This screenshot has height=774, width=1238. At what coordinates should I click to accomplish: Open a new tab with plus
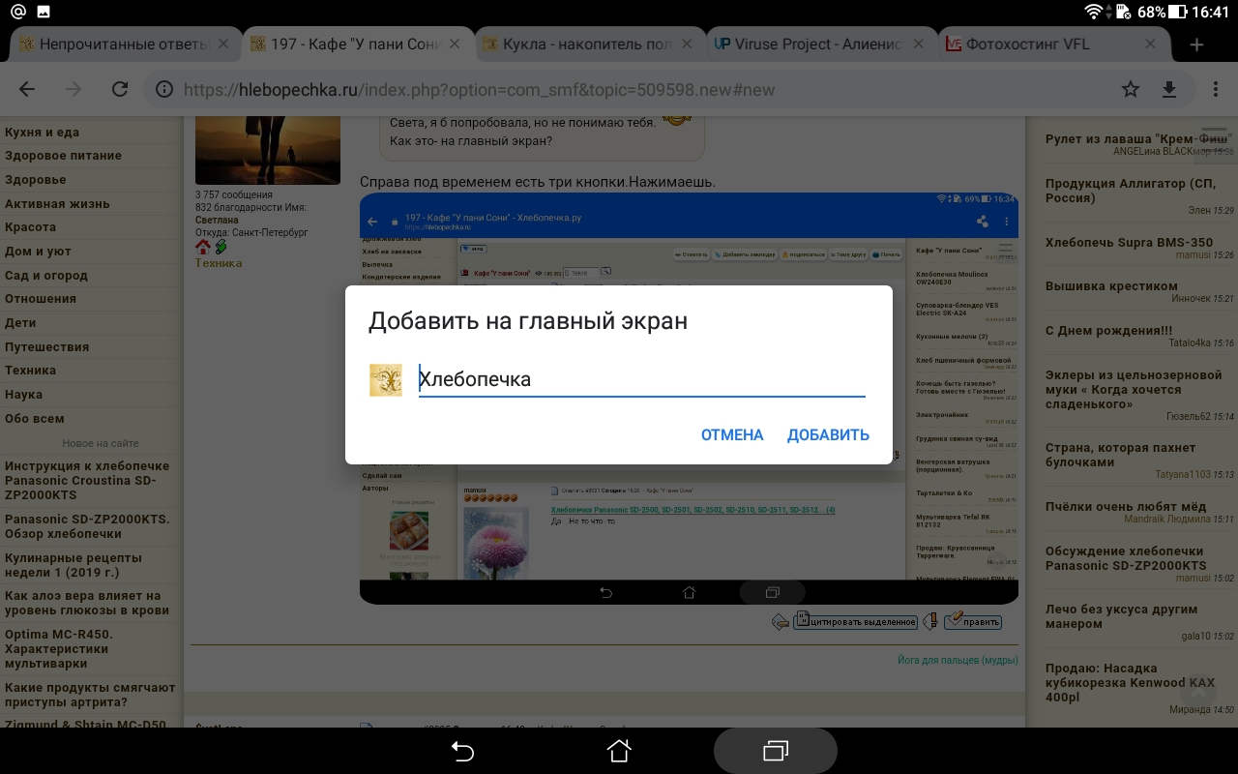[x=1196, y=45]
